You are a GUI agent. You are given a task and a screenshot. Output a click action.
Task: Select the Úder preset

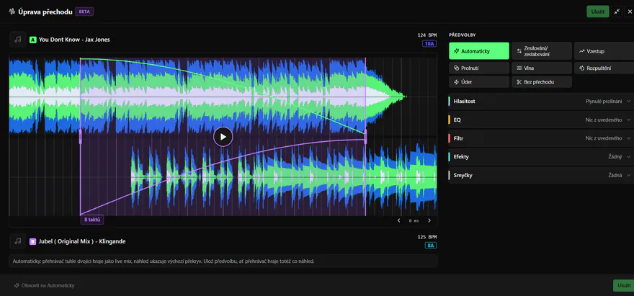(478, 81)
